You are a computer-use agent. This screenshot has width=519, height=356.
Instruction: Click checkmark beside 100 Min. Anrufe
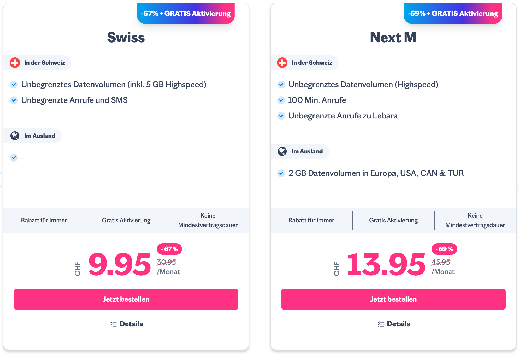click(x=281, y=100)
